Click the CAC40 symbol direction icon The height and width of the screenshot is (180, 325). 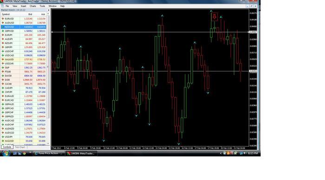click(x=3, y=84)
